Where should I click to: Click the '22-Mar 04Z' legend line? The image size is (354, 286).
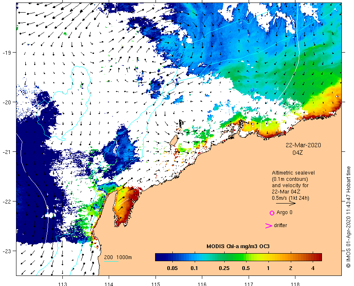(286, 192)
